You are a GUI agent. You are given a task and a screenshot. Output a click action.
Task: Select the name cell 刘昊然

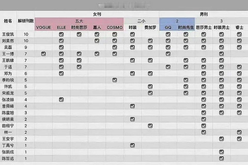click(x=8, y=41)
